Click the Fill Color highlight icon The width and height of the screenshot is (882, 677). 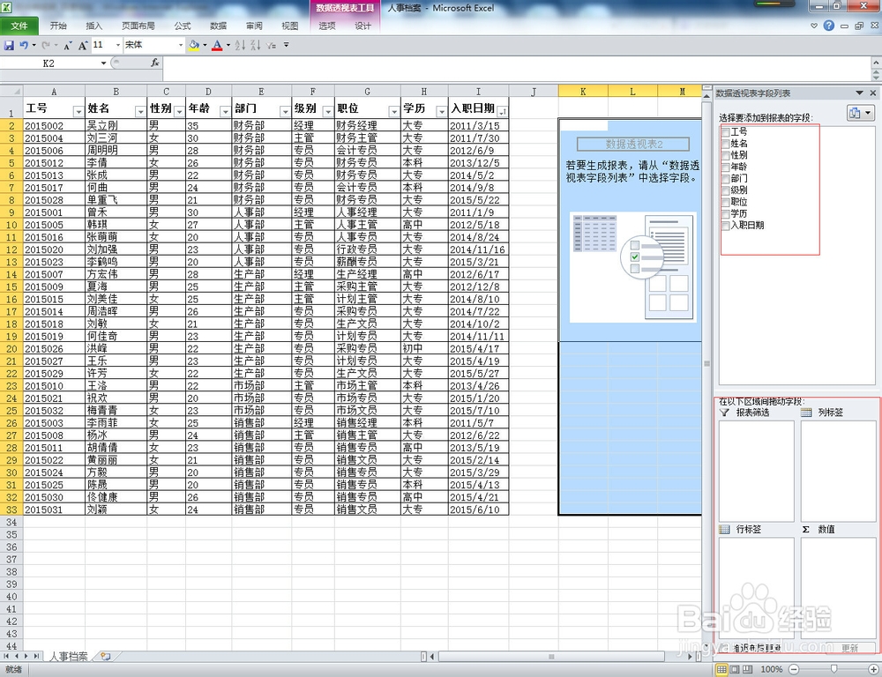tap(194, 44)
